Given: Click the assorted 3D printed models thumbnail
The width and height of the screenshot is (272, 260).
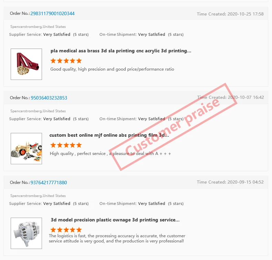Looking at the screenshot, I should point(27,149).
